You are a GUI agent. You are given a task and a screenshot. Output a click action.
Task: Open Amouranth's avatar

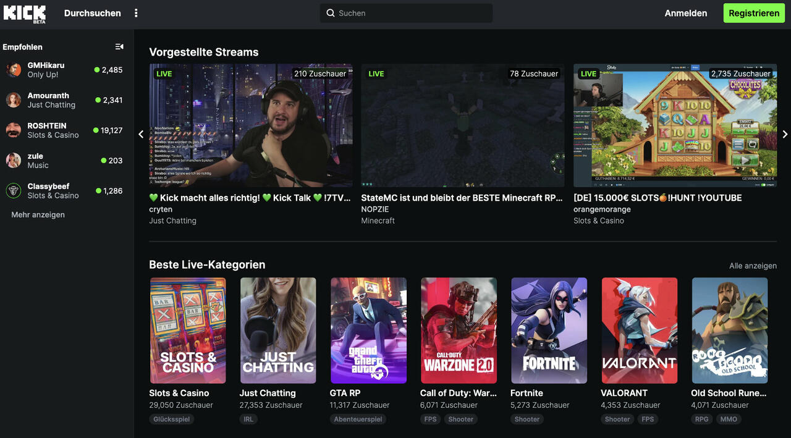tap(14, 100)
